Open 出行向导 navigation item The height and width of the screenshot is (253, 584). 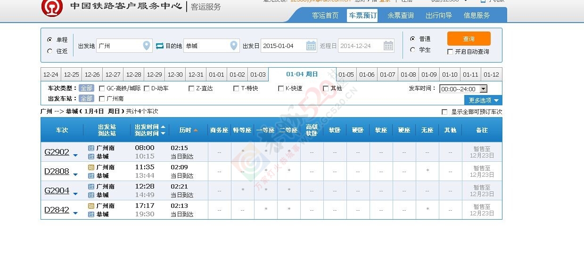tap(439, 16)
